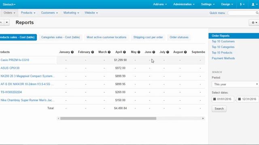The width and height of the screenshot is (259, 145).
Task: Click the Search button
Action: [x=219, y=109]
